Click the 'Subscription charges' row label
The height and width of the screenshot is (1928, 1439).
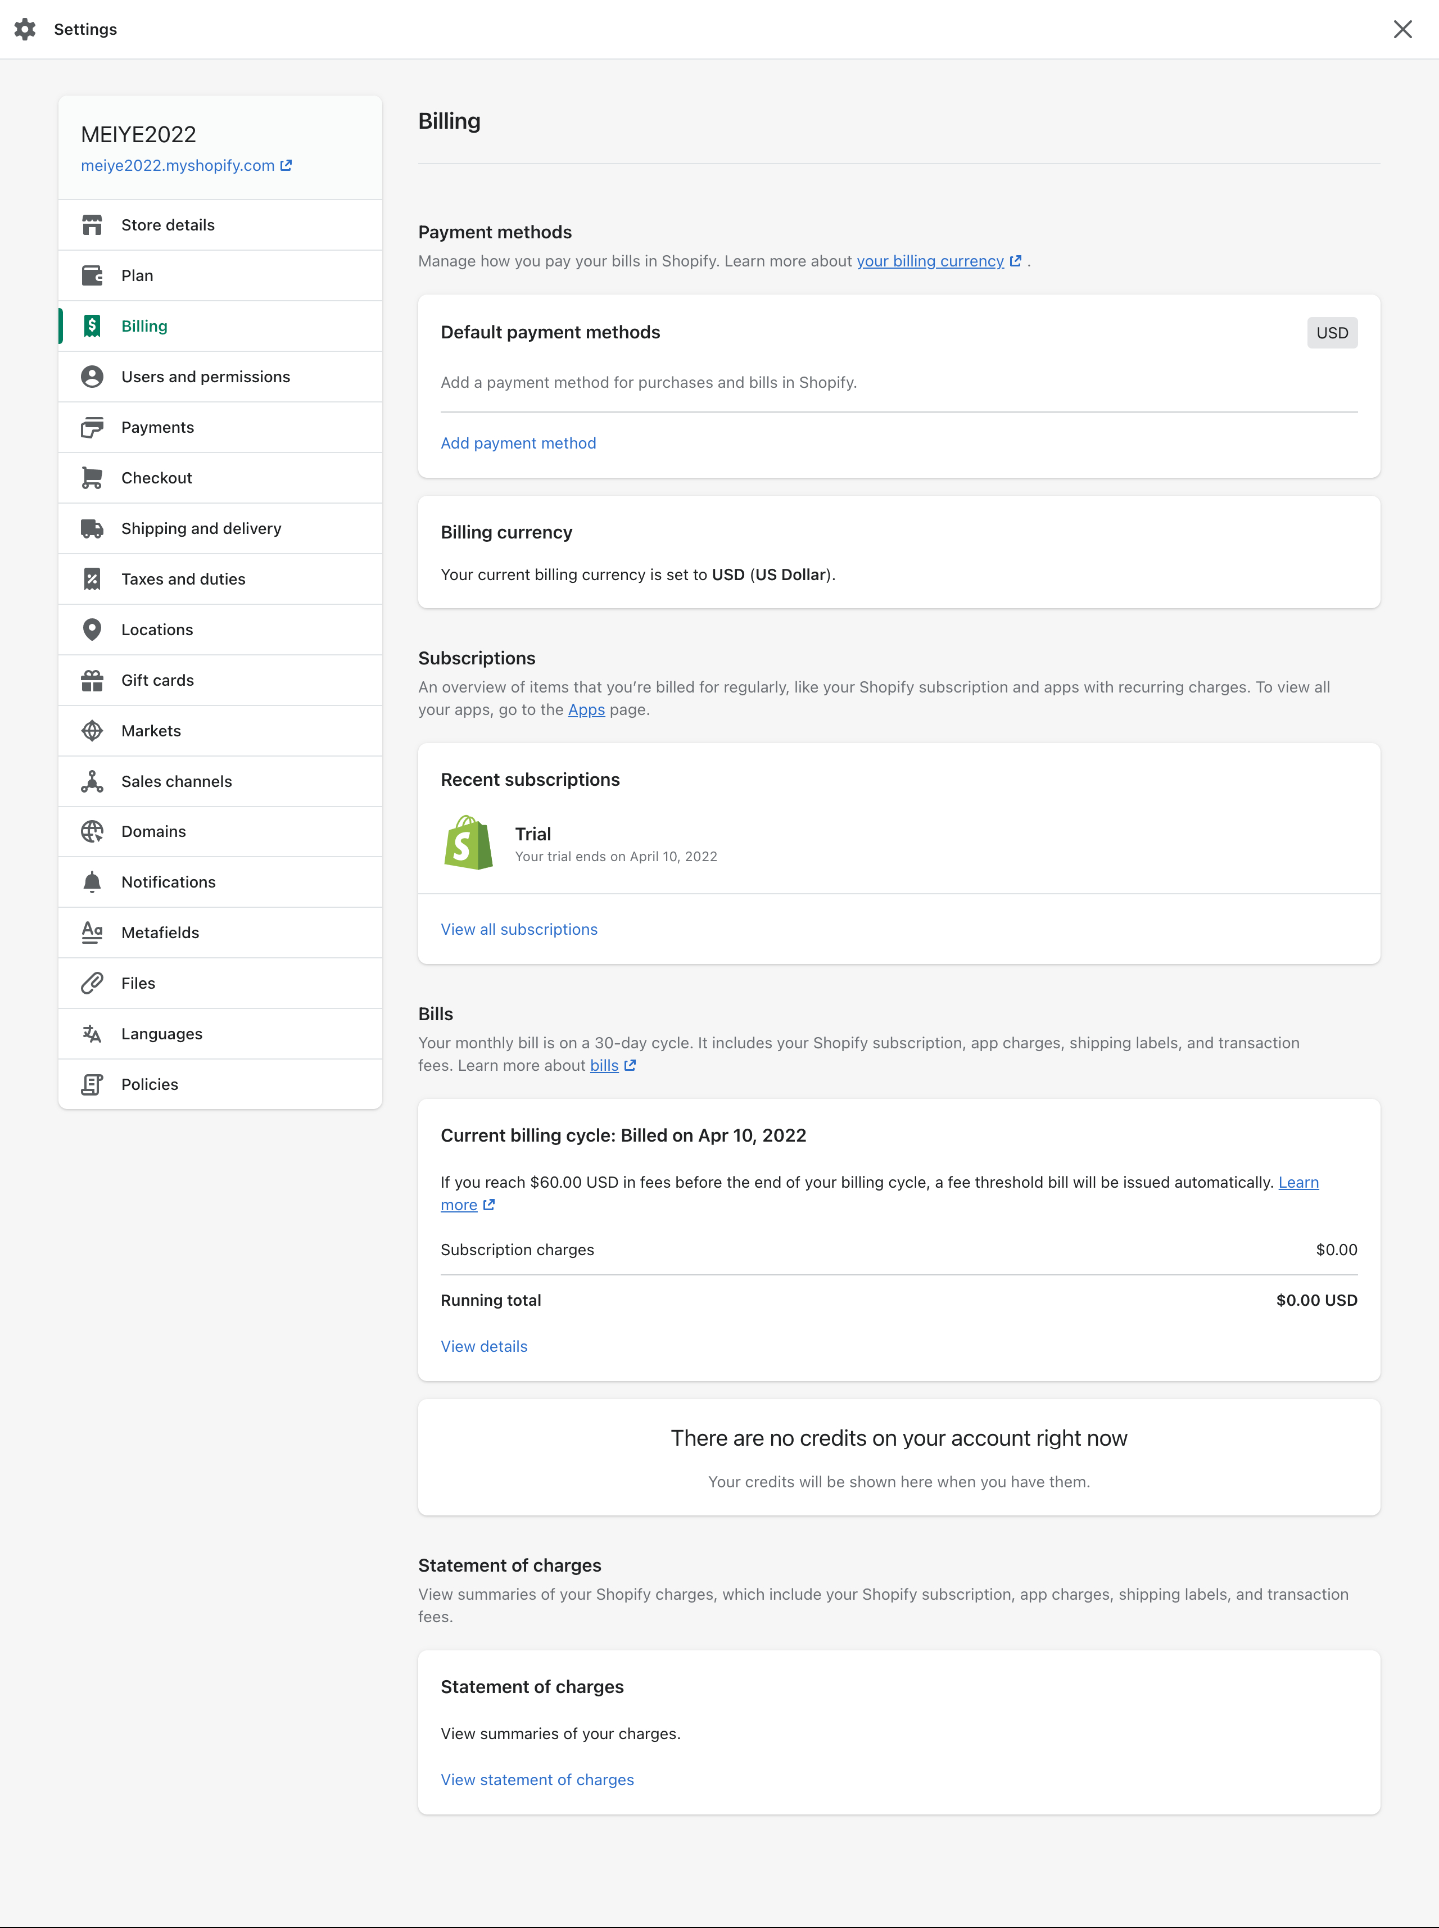click(x=517, y=1250)
